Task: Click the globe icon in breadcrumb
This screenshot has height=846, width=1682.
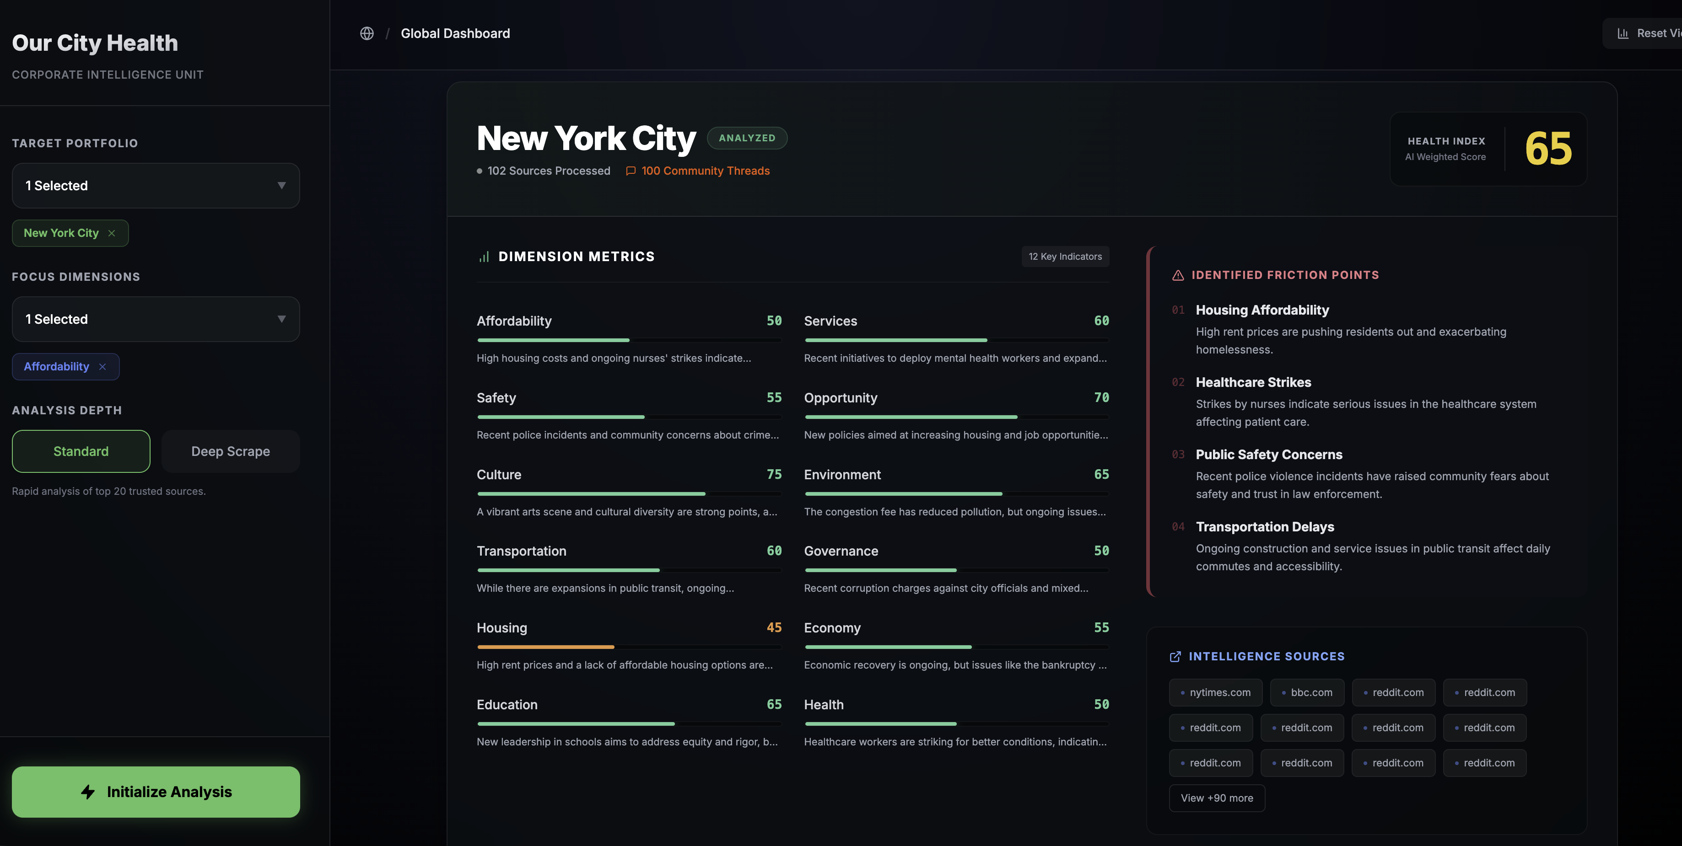Action: coord(367,33)
